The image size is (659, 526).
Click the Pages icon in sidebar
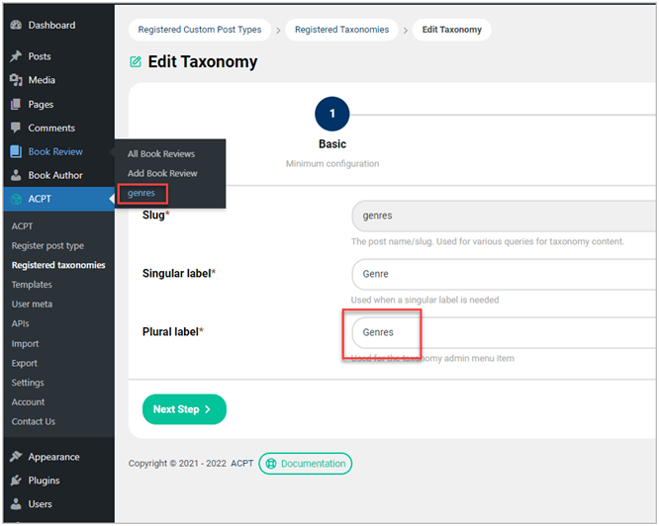(x=16, y=104)
